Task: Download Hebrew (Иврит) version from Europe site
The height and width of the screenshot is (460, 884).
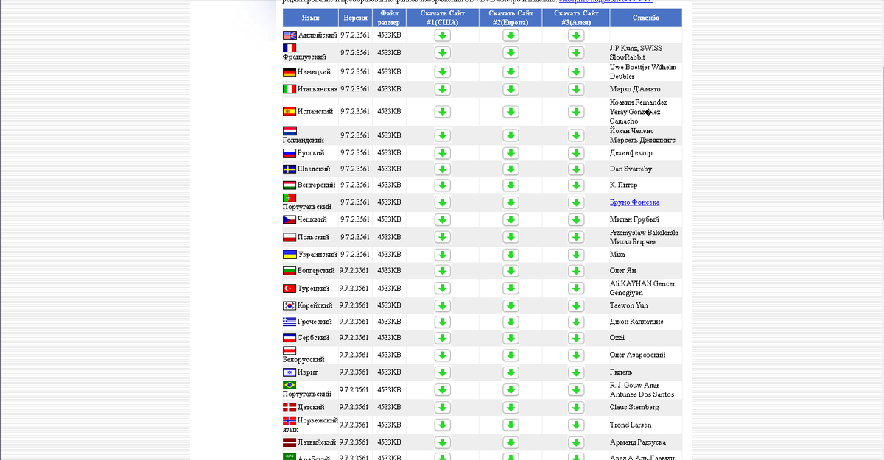Action: (x=511, y=372)
